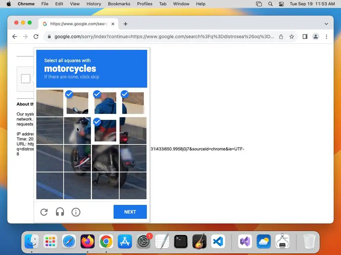Open the Chrome menu in menu bar
This screenshot has height=255, width=341.
tap(26, 4)
